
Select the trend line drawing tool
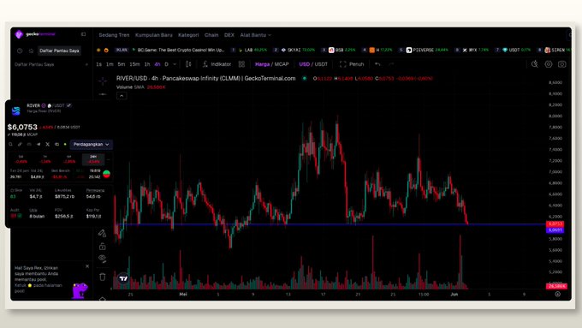103,94
